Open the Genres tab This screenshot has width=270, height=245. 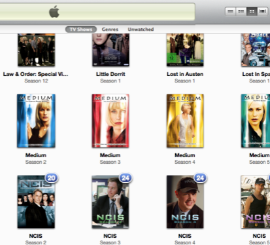click(x=110, y=29)
